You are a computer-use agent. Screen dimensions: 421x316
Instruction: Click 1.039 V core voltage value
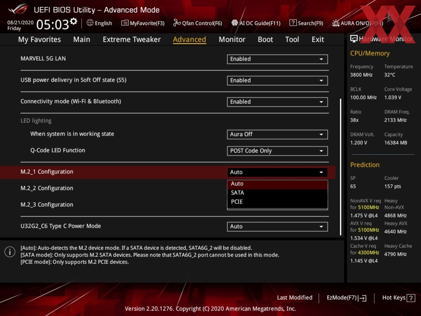(x=393, y=98)
